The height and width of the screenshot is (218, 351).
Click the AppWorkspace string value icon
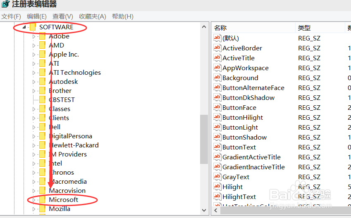217,68
